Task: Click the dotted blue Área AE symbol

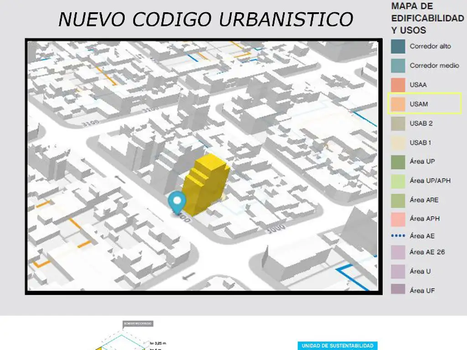Action: point(398,236)
